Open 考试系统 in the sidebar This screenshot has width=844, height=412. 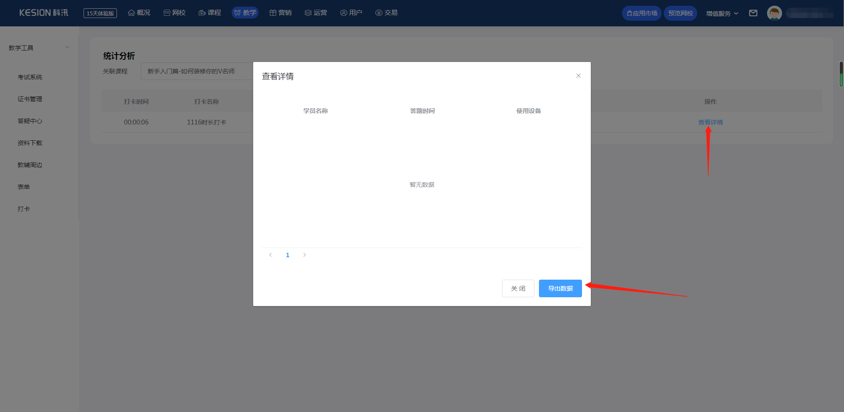point(30,77)
